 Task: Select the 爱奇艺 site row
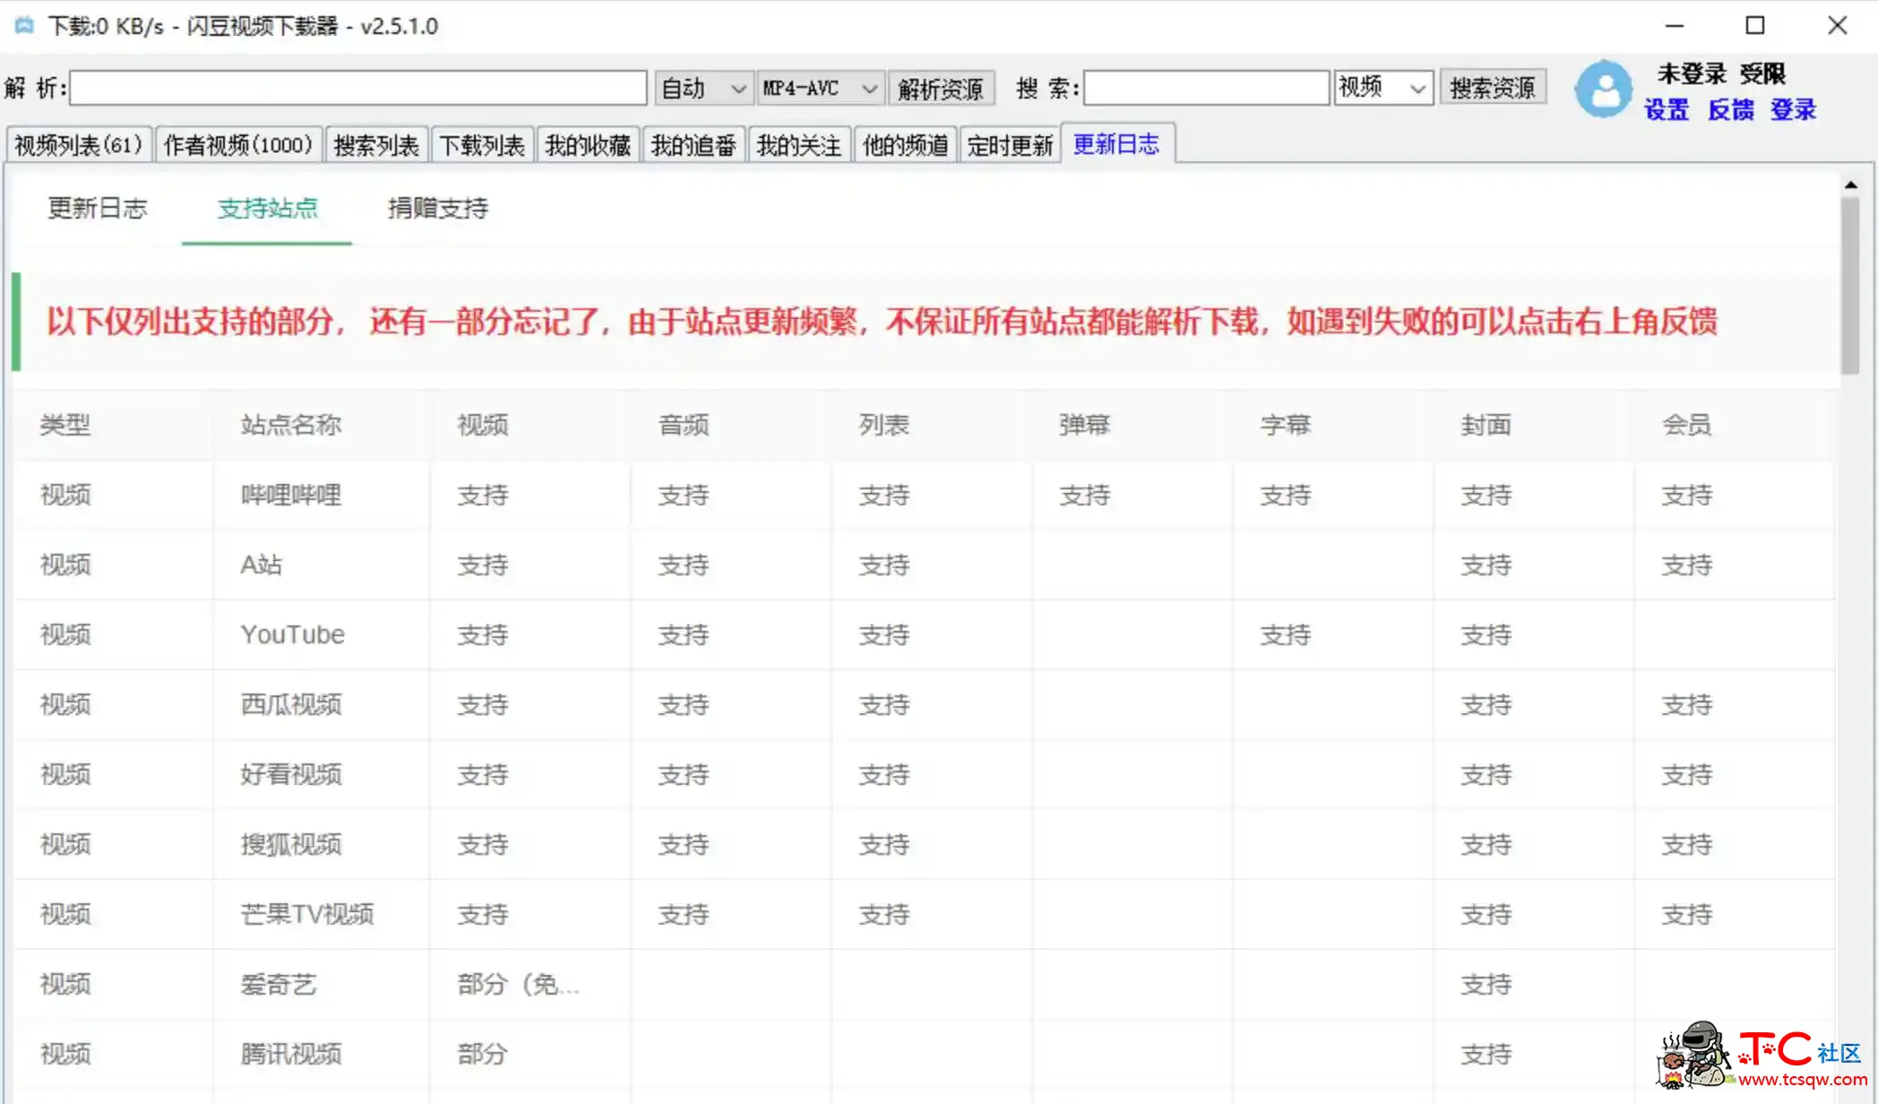[x=925, y=984]
